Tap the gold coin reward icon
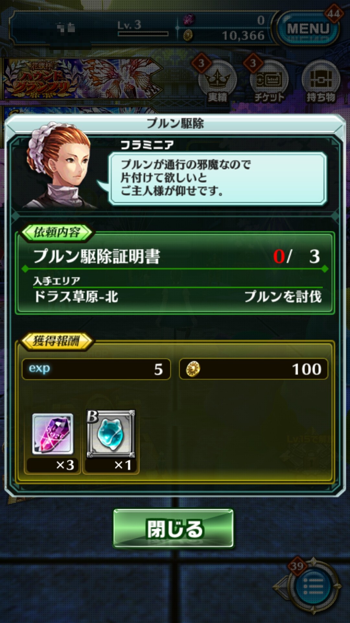The image size is (350, 623). coord(193,369)
